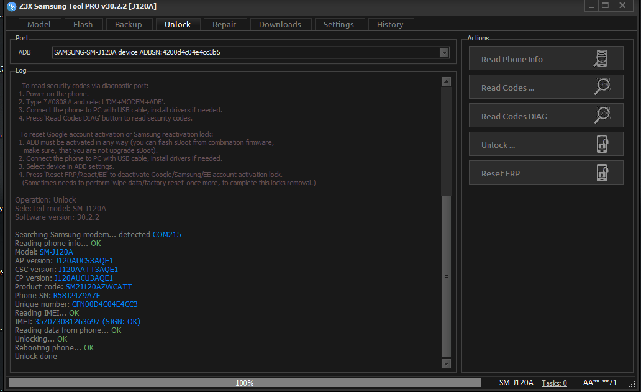Go to the Downloads tab
This screenshot has width=641, height=392.
(280, 24)
